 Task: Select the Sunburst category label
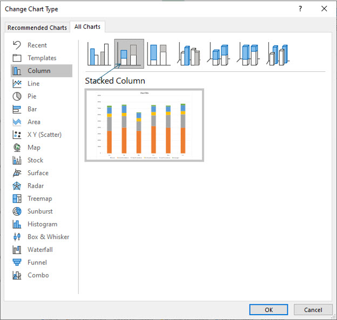(40, 211)
